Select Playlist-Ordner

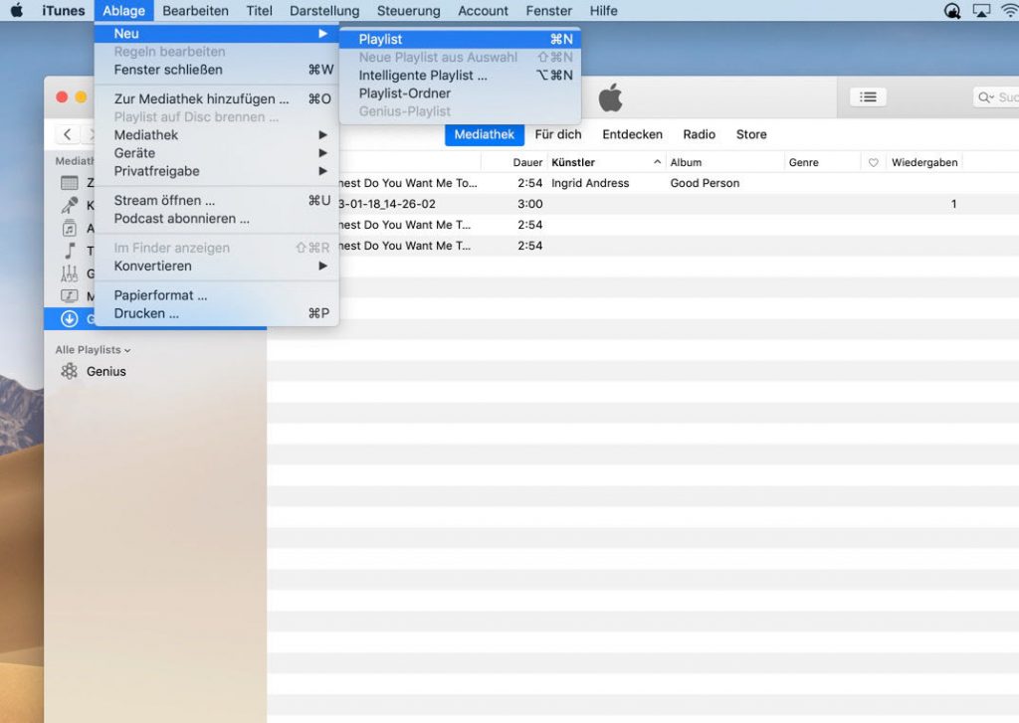(460, 93)
